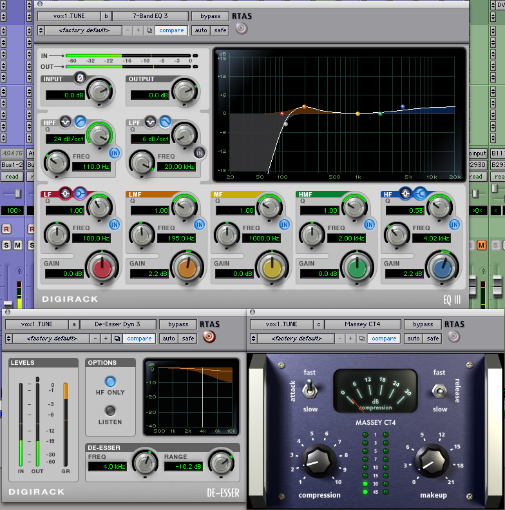Select HPF notch filter type icon
This screenshot has height=510, width=505.
pyautogui.click(x=65, y=122)
